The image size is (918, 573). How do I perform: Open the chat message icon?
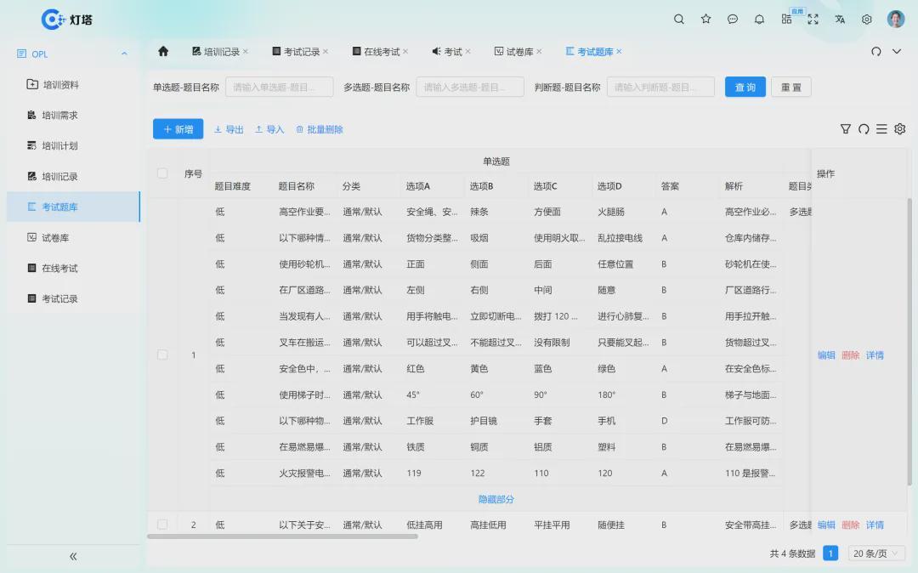coord(733,20)
